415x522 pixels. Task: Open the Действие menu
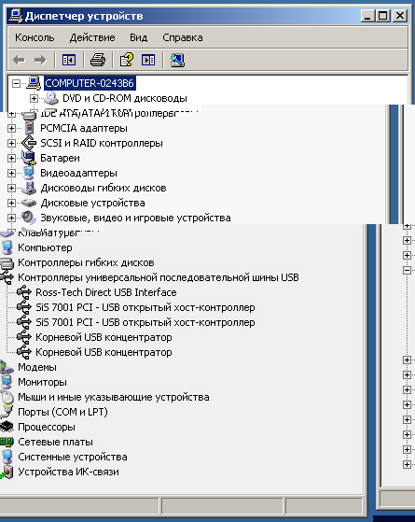pyautogui.click(x=92, y=37)
